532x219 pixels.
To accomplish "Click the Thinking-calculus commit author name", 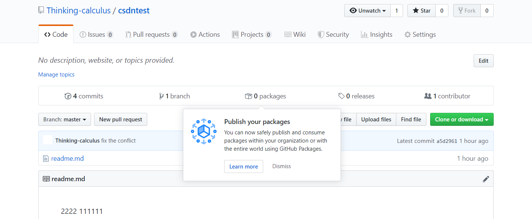I will tap(77, 141).
